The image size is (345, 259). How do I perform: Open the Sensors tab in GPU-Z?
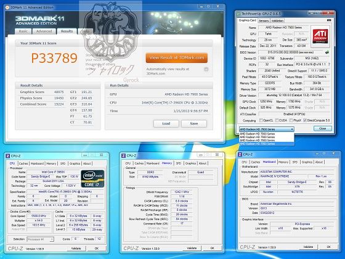[264, 21]
